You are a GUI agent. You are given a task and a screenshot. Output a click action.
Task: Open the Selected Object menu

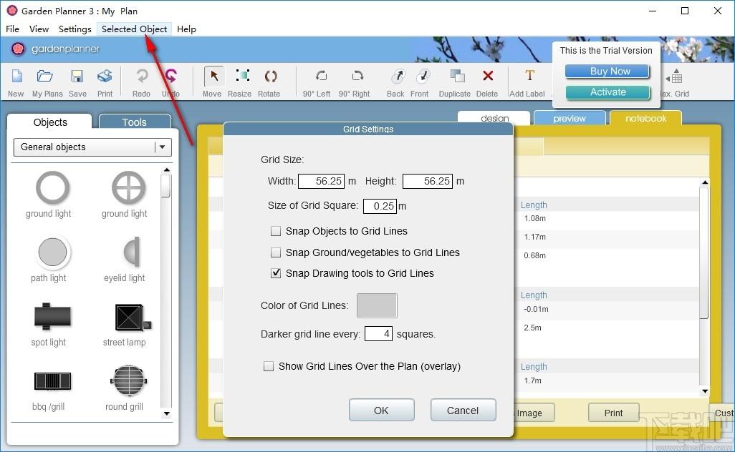[135, 29]
